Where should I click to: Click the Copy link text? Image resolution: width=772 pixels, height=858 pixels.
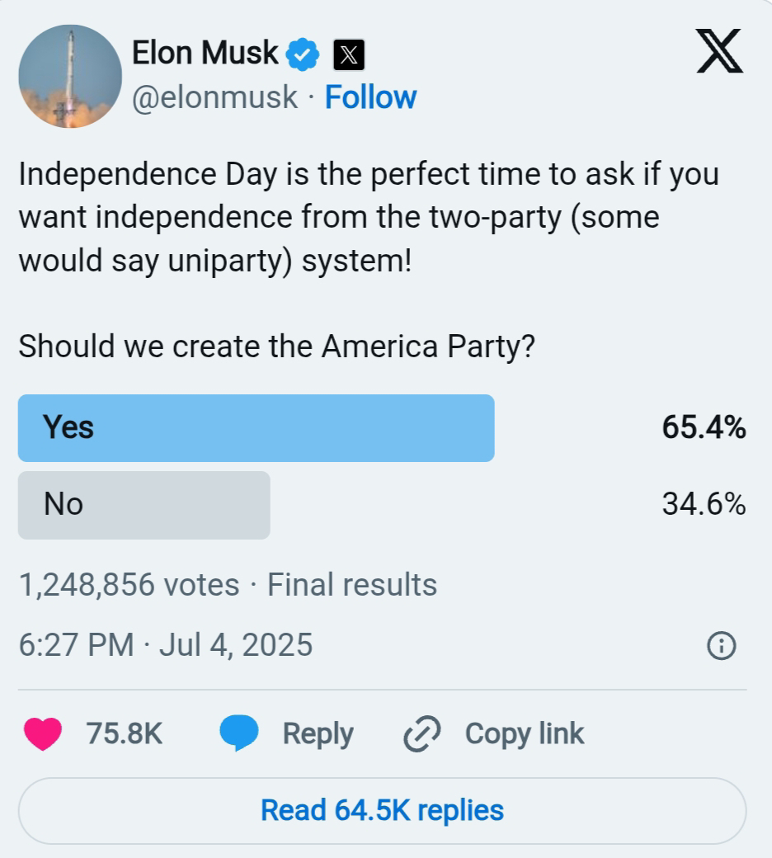click(x=525, y=733)
